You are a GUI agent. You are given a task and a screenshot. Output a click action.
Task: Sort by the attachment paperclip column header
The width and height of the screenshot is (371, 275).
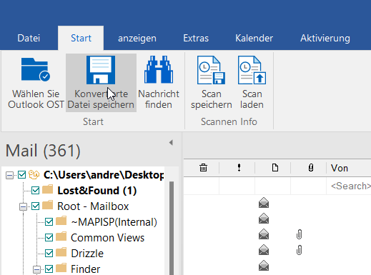311,168
